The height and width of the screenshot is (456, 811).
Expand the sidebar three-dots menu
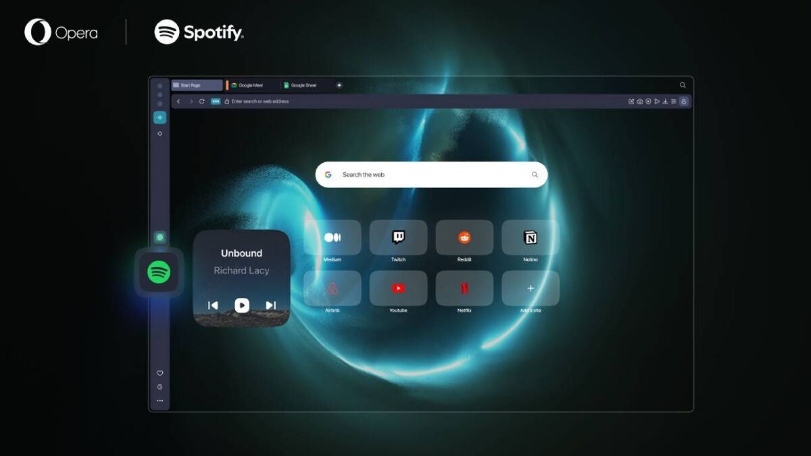(x=160, y=401)
